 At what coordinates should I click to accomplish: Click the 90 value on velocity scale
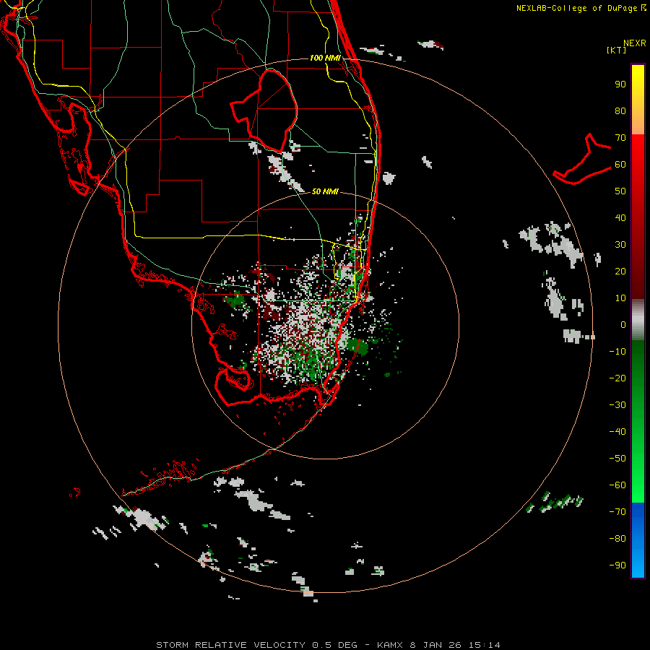[620, 84]
